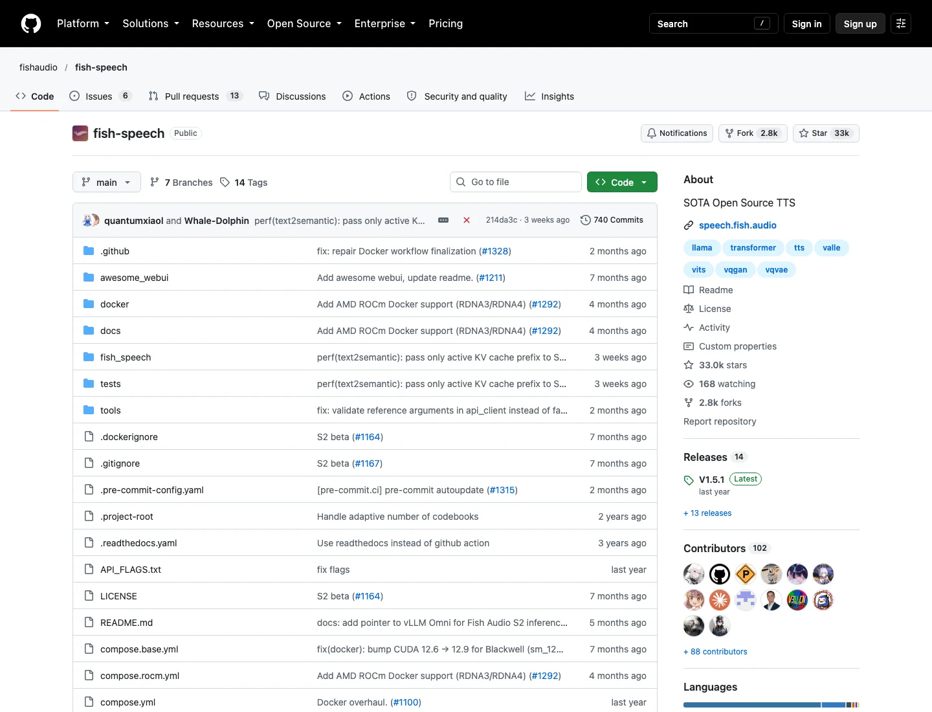932x712 pixels.
Task: Expand the Open Source menu
Action: coord(304,23)
